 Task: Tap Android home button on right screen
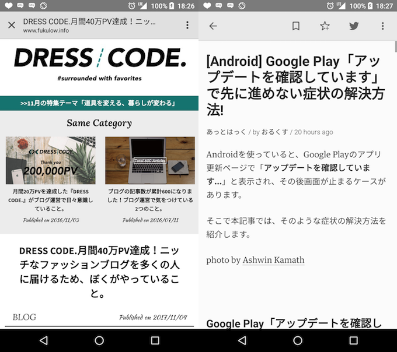point(298,340)
